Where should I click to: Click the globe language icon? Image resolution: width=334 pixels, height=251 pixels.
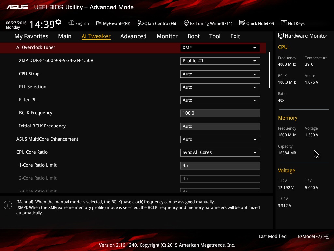pyautogui.click(x=71, y=23)
